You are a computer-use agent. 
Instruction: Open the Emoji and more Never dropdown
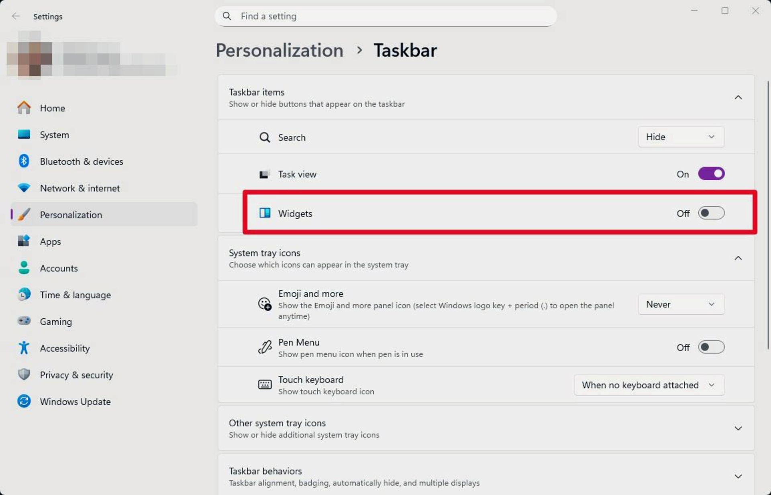point(681,304)
